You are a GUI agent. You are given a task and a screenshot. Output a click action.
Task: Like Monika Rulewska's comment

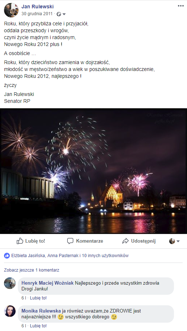click(38, 326)
